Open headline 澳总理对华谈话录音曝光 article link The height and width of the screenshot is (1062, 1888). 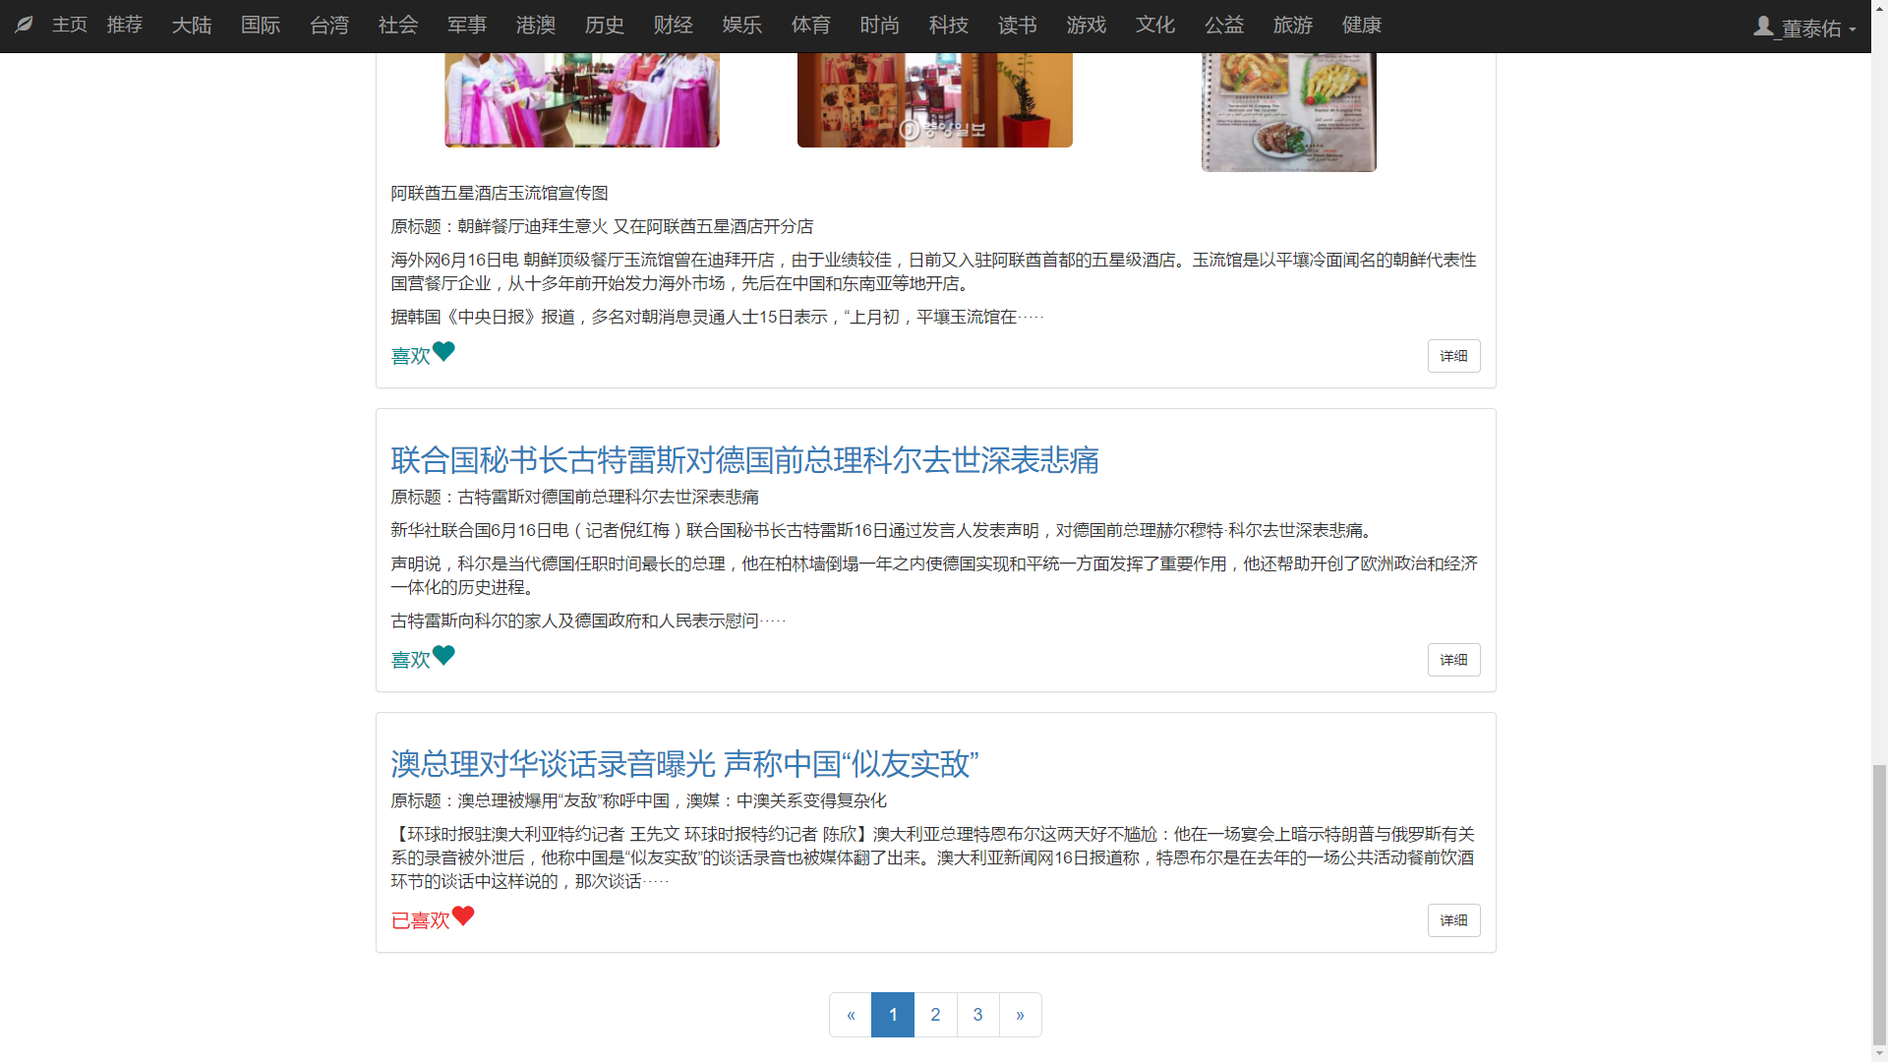684,764
